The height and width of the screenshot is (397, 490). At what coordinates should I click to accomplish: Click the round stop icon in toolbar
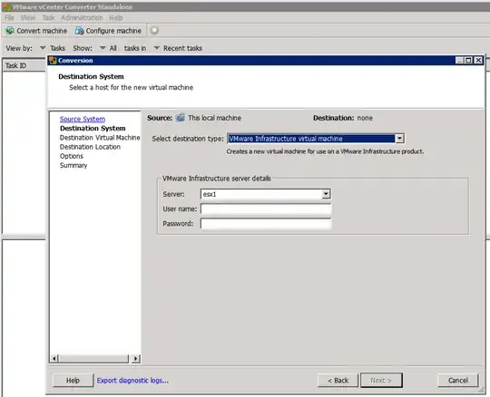(x=154, y=30)
